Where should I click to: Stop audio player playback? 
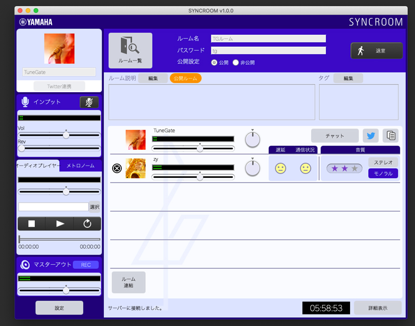click(x=32, y=224)
